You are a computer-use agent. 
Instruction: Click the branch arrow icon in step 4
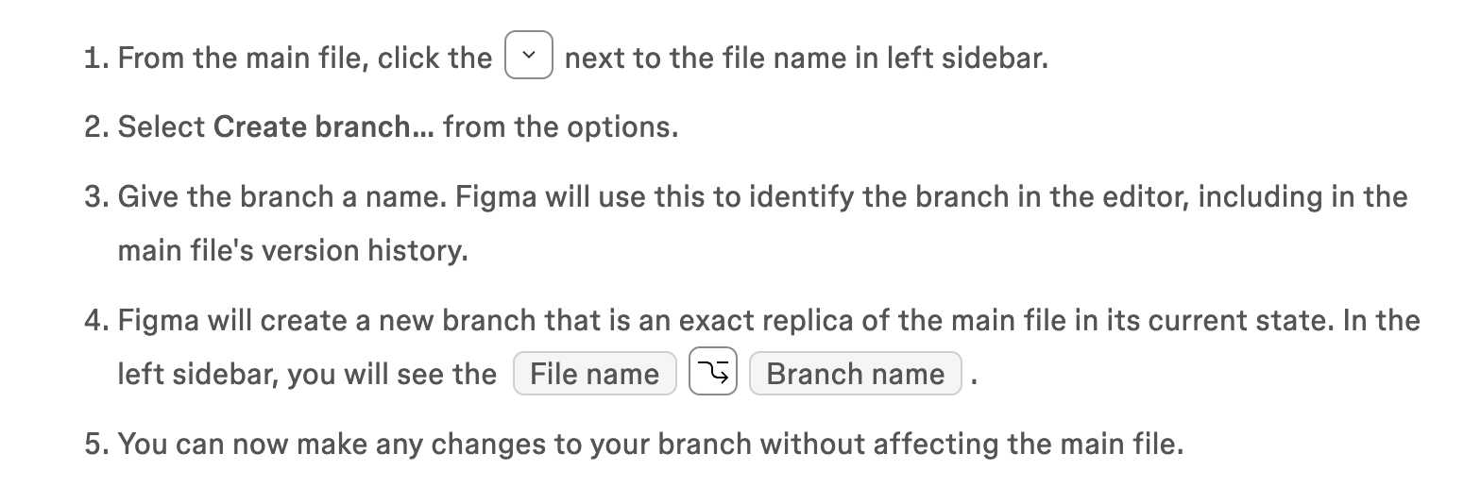[713, 373]
